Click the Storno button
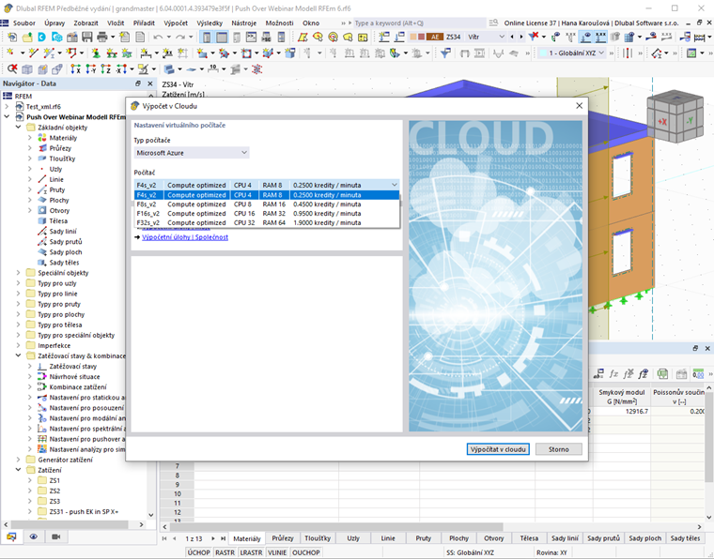 pos(559,449)
